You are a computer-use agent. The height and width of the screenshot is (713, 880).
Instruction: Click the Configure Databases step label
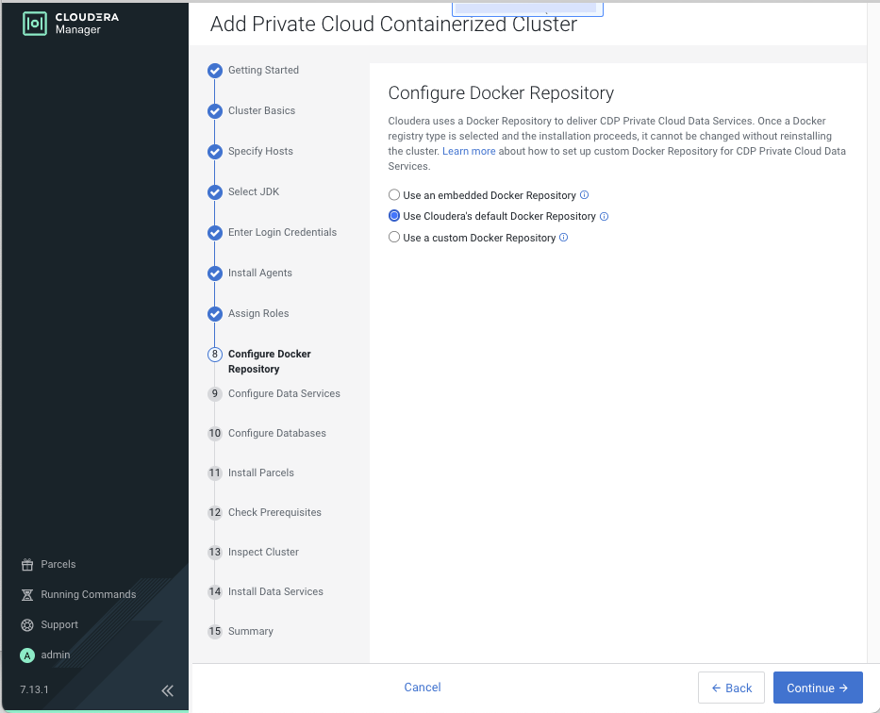[x=276, y=433]
